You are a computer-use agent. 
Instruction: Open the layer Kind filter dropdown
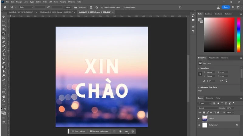(204, 103)
